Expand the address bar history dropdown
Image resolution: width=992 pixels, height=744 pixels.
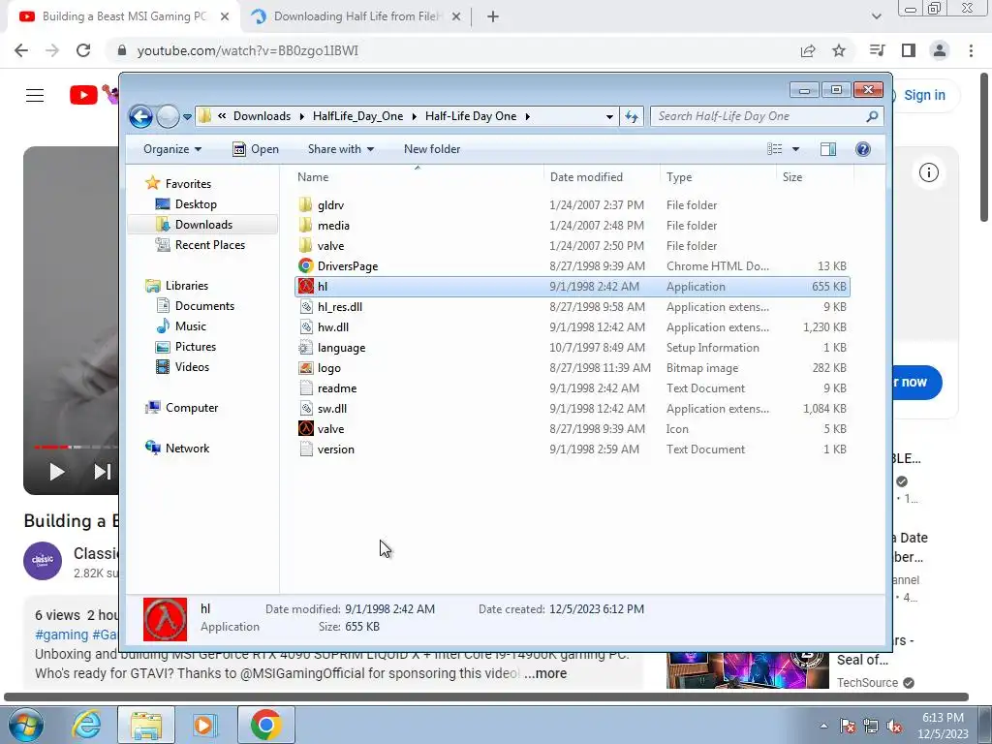point(609,116)
